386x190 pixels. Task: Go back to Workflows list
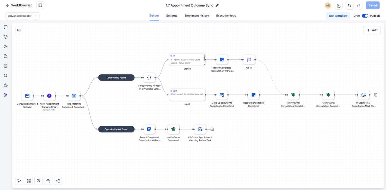19,5
